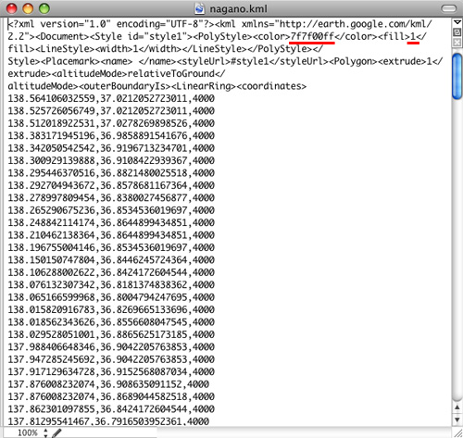The height and width of the screenshot is (438, 463).
Task: Click the zoom stepper arrows beside 100%
Action: 45,432
